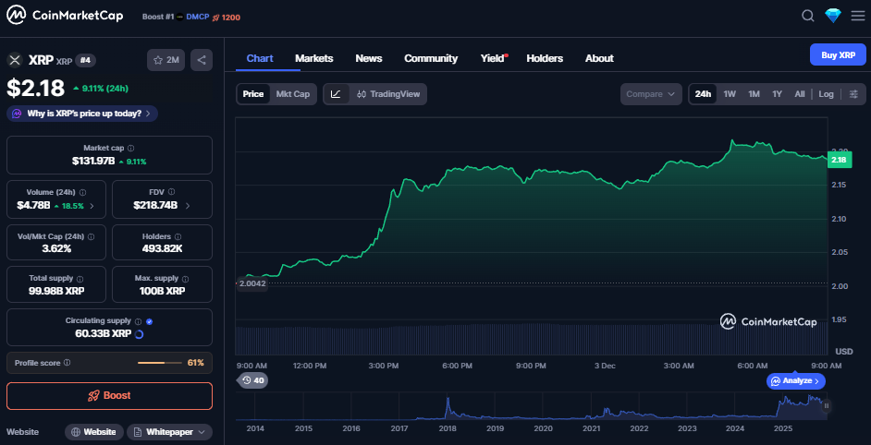Screen dimensions: 871x445
Task: Open the About tab
Action: 599,58
